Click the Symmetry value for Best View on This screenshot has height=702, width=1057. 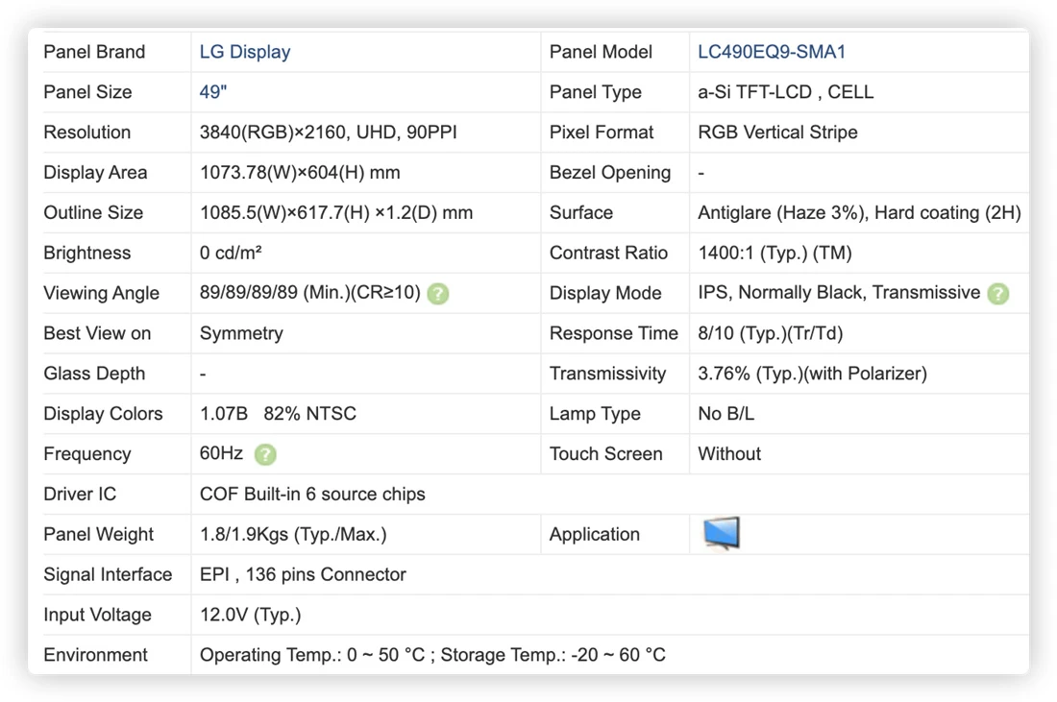(x=241, y=333)
